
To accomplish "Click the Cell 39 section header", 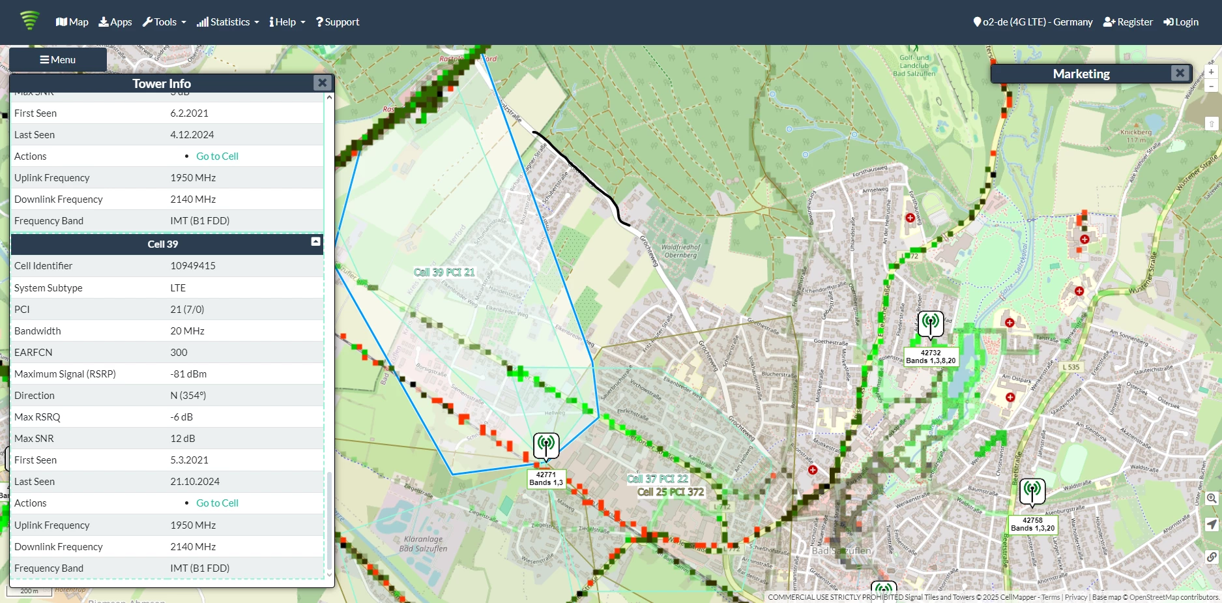I will pos(167,244).
